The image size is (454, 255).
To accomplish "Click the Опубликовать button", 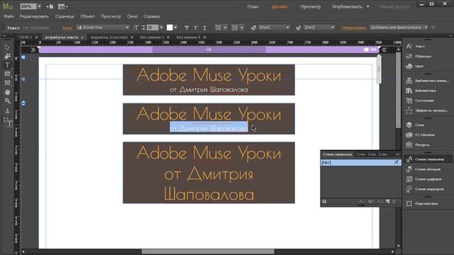I will coord(347,6).
